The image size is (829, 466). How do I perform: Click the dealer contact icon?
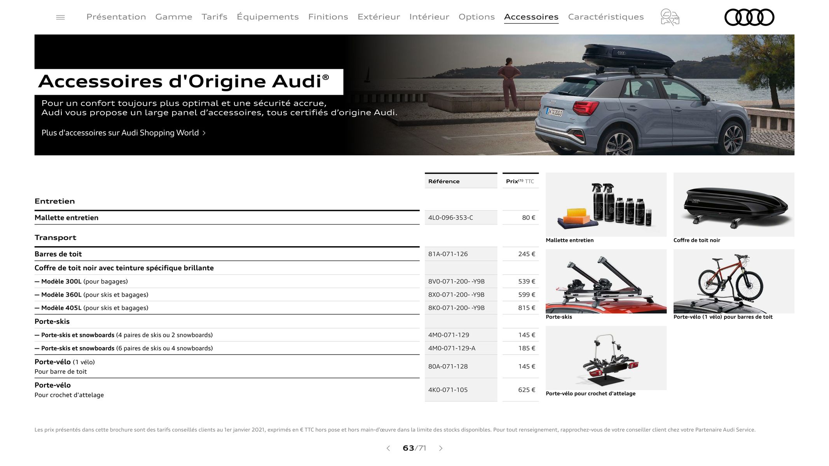[670, 17]
